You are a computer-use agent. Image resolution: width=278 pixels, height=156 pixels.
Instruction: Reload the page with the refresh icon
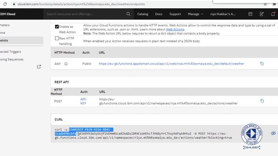point(5,4)
